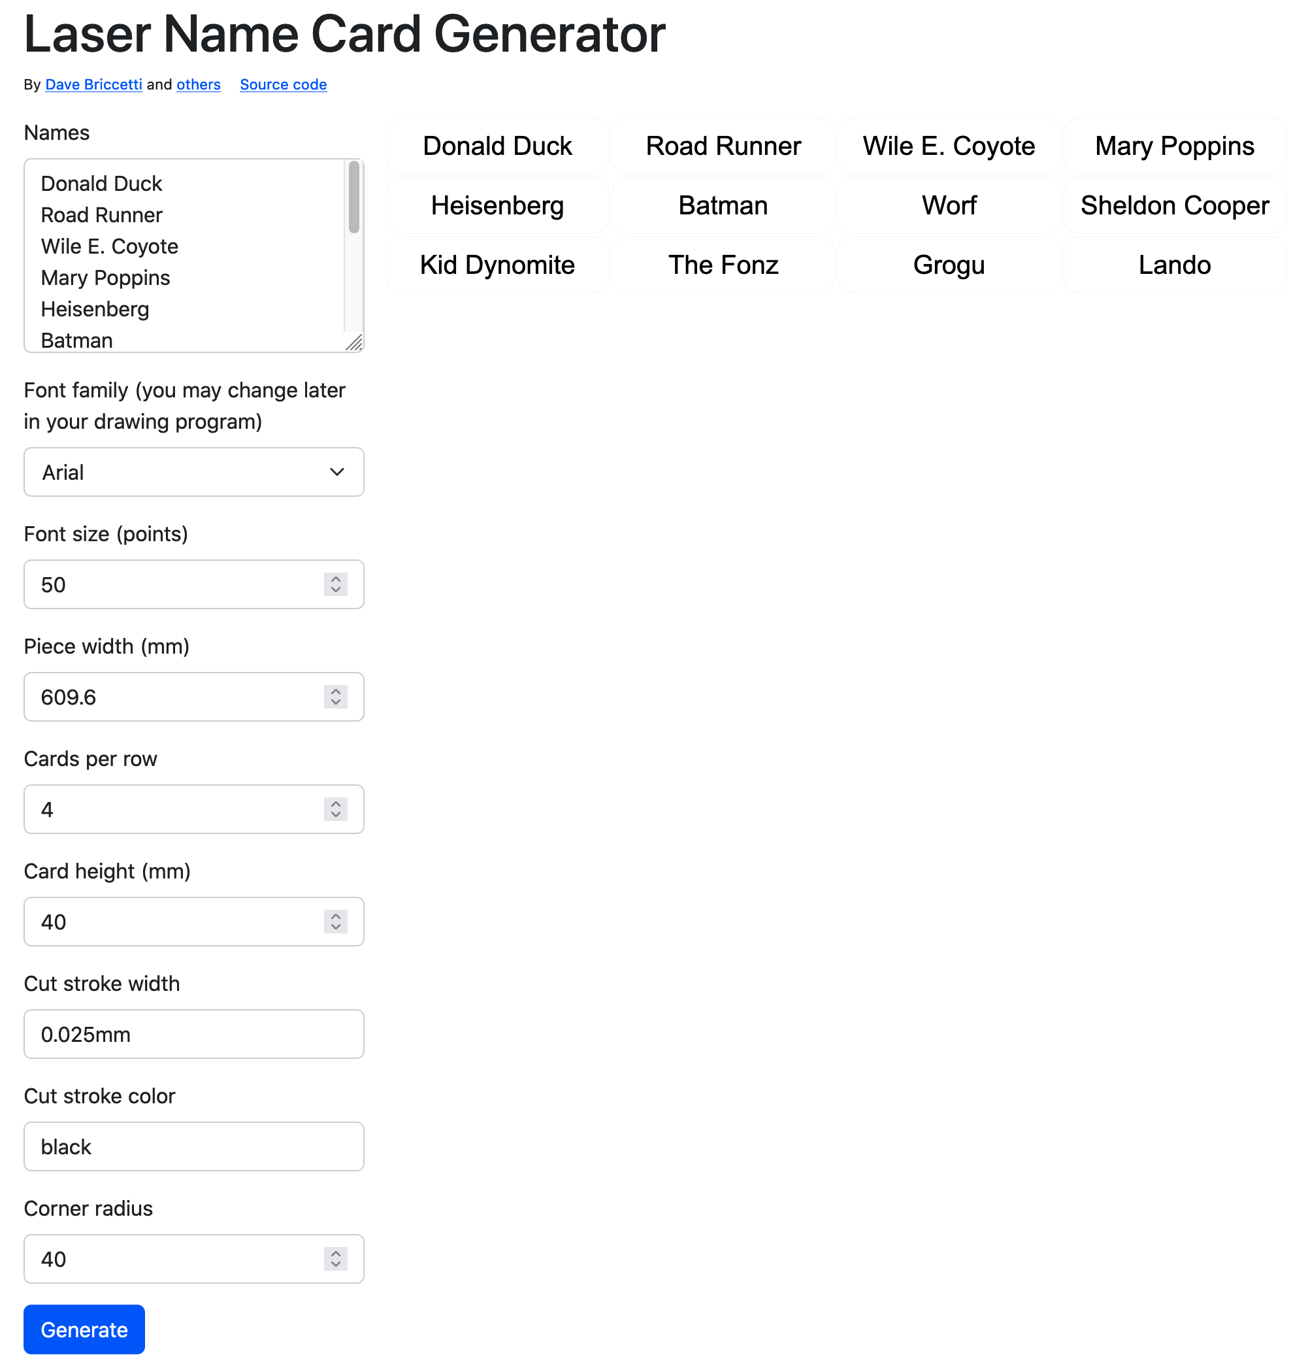Open the Dave Briccetti link

click(93, 84)
